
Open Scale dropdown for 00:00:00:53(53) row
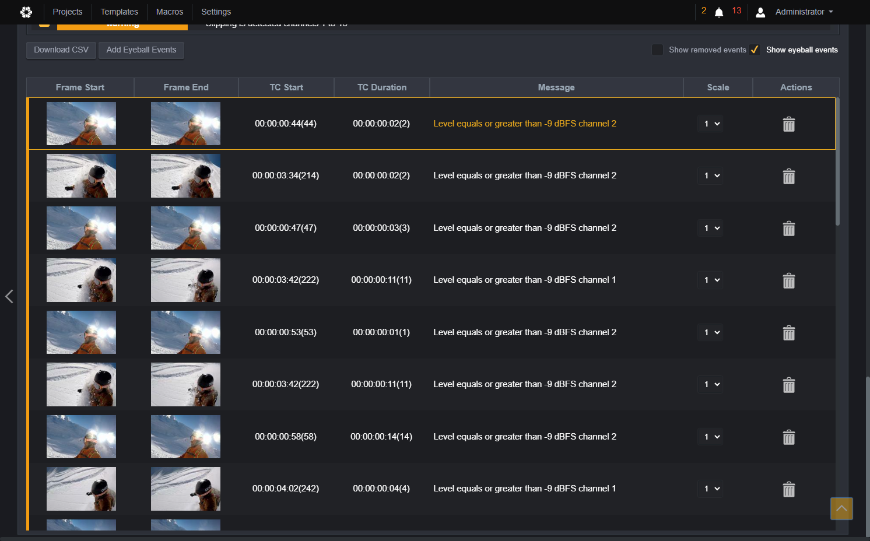pyautogui.click(x=710, y=332)
